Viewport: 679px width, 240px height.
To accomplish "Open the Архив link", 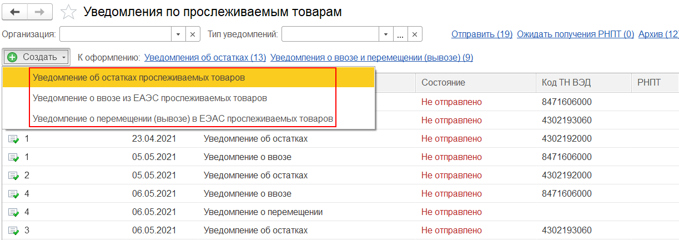I will [x=658, y=34].
